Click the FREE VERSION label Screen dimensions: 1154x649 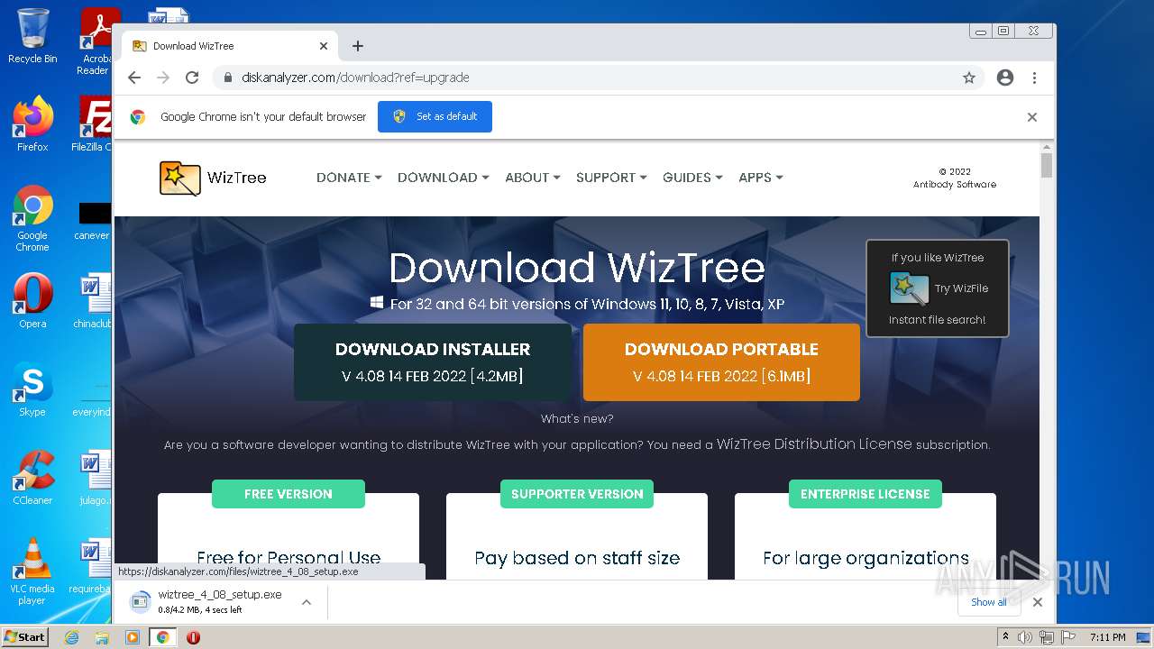point(288,494)
